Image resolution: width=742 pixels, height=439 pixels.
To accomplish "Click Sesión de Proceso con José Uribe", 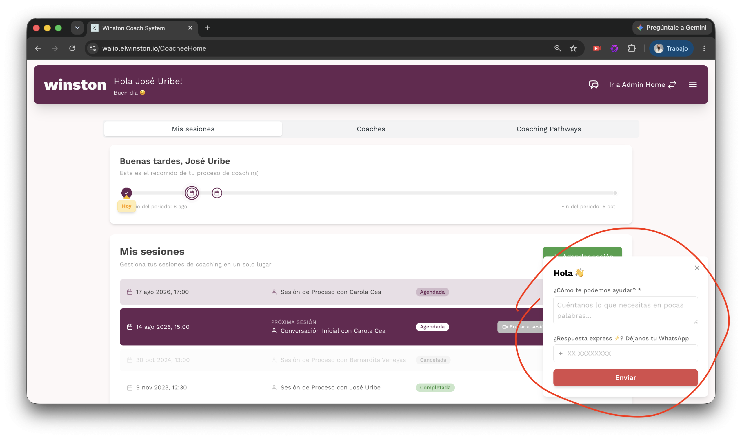I will (331, 388).
